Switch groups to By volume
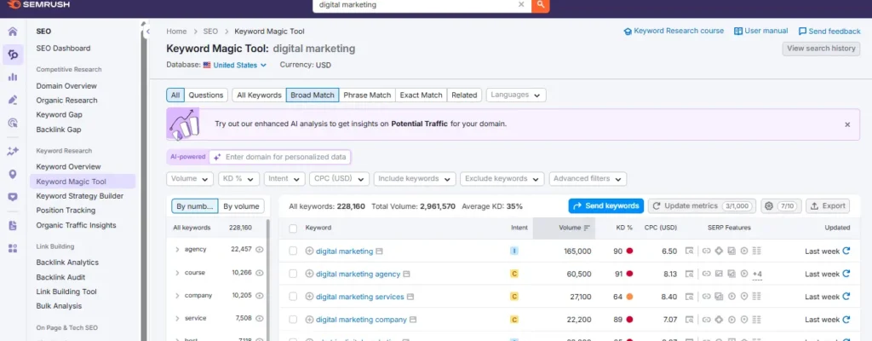 tap(241, 206)
